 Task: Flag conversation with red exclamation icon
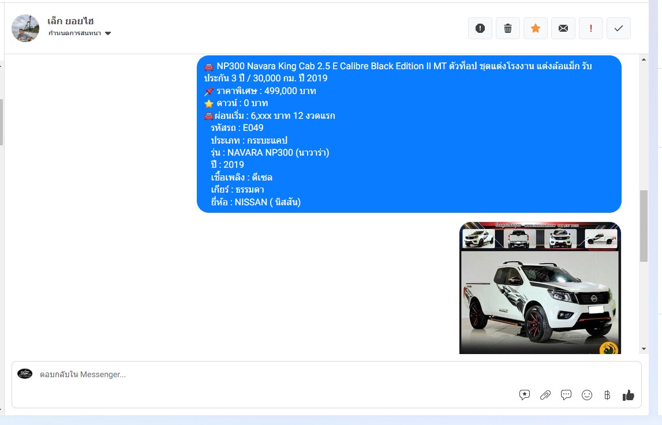pos(590,28)
